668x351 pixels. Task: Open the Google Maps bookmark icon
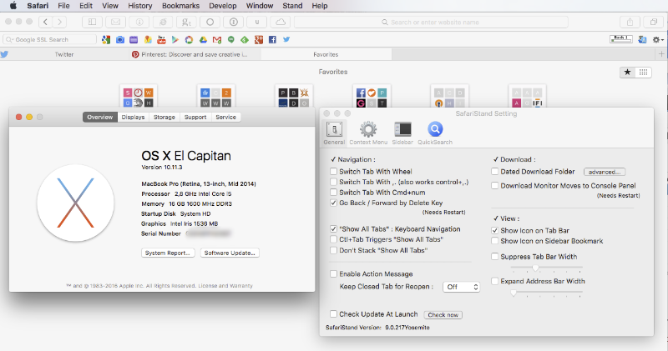pyautogui.click(x=148, y=39)
